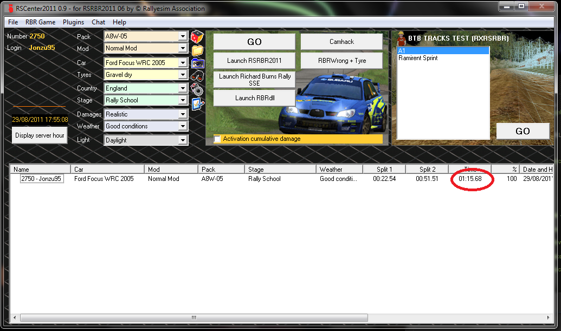Viewport: 561px width, 331px height.
Task: Enable Activation cumulative damage checkbox
Action: point(217,139)
